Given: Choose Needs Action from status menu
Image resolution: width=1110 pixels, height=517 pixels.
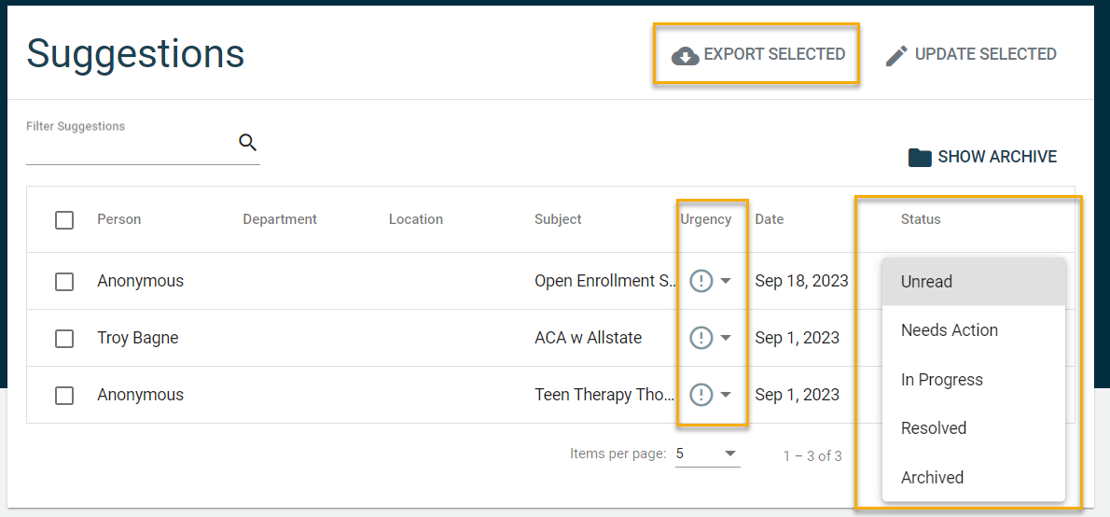Looking at the screenshot, I should [949, 330].
